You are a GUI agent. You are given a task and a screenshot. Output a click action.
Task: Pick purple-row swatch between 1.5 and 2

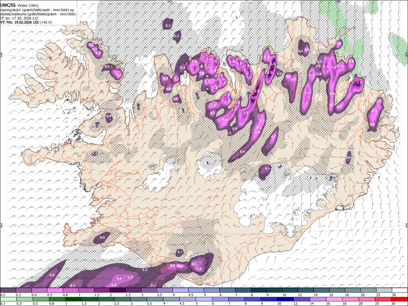102,290
